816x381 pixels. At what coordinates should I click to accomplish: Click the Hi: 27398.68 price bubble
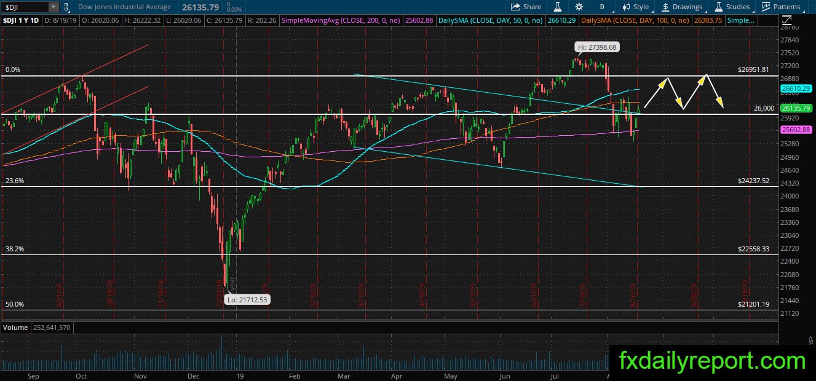(x=598, y=47)
